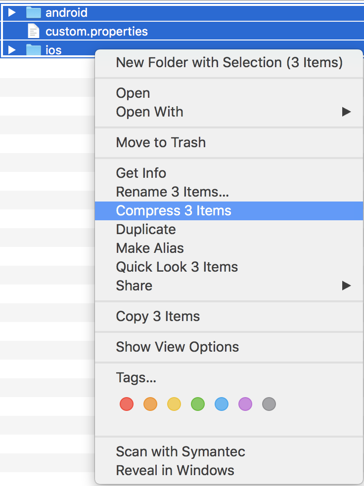The image size is (364, 486).
Task: Open the Open With submenu arrow
Action: pos(346,112)
